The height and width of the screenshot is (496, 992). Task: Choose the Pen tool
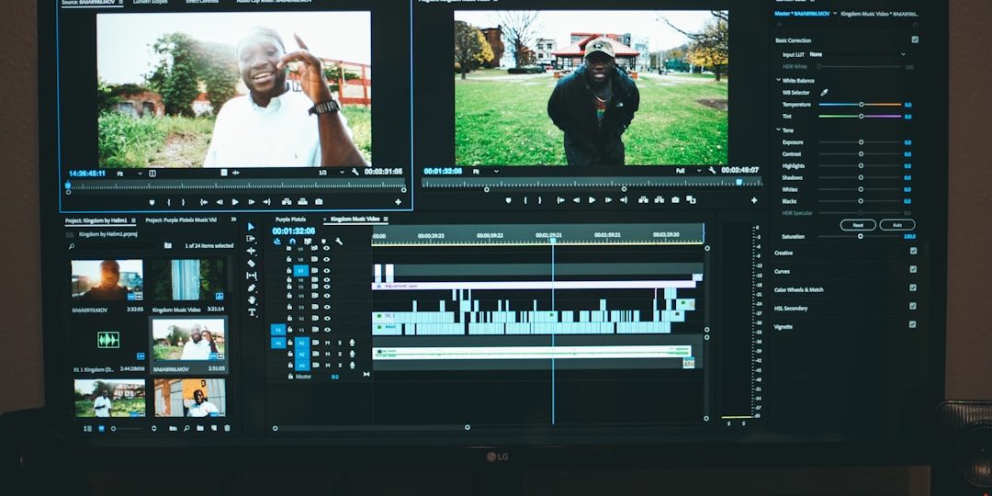coord(252,287)
